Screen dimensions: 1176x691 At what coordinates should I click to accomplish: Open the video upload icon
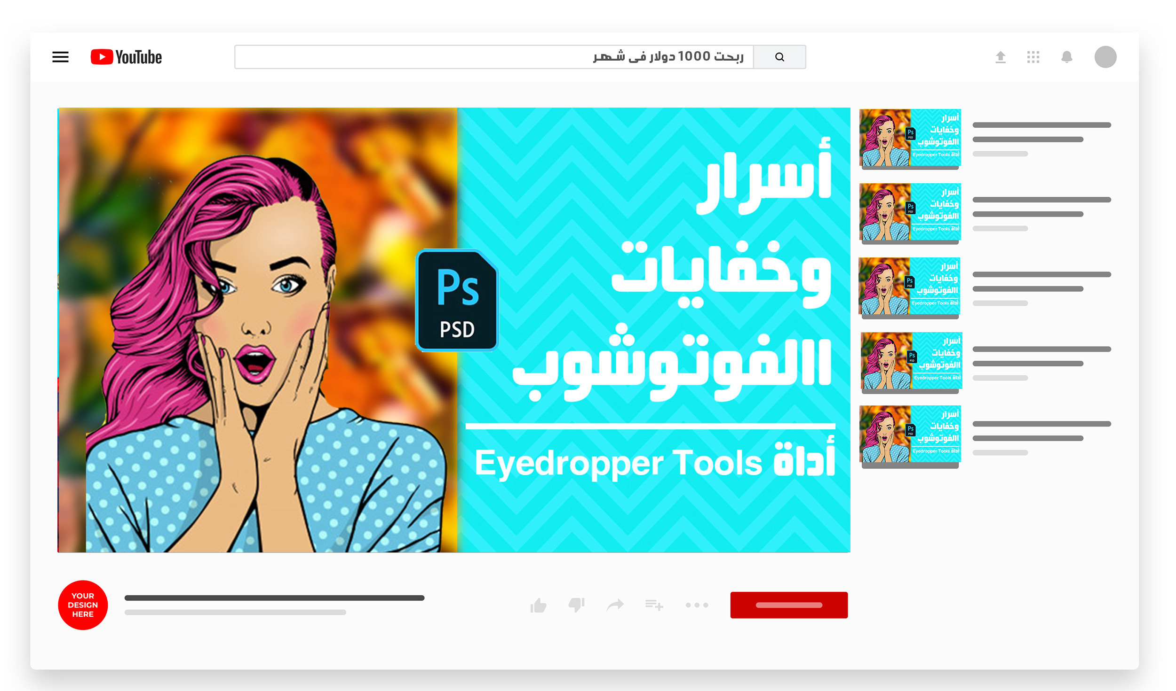click(1001, 57)
